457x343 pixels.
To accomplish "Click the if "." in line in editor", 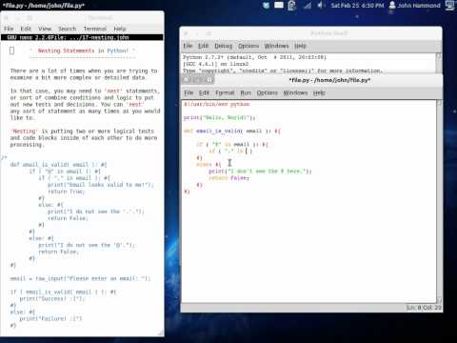I will pyautogui.click(x=230, y=151).
